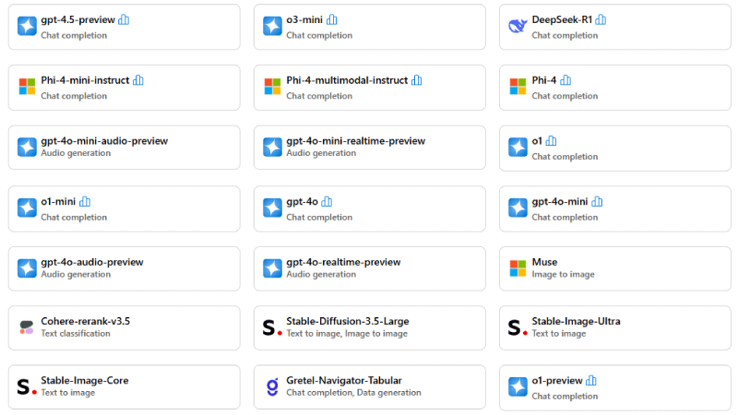
Task: Click the Microsoft logo on the Phi-4-mini-instruct card
Action: click(27, 87)
